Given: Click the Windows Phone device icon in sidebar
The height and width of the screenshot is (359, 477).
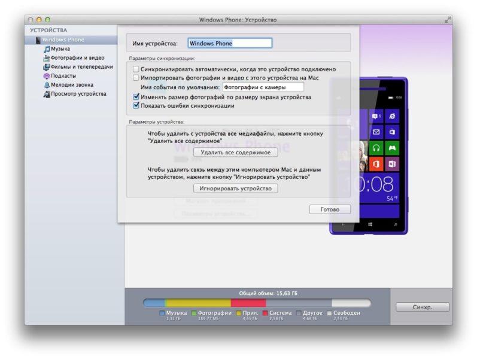Looking at the screenshot, I should pyautogui.click(x=38, y=40).
